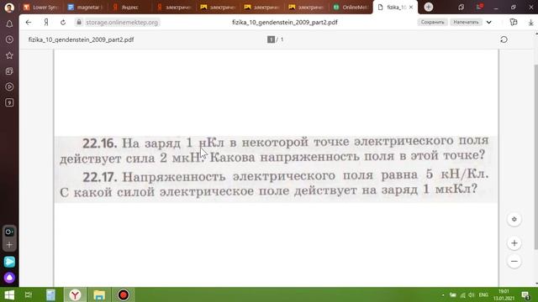The width and height of the screenshot is (538, 302).
Task: Open the notepad document taskbar icon
Action: point(50,294)
